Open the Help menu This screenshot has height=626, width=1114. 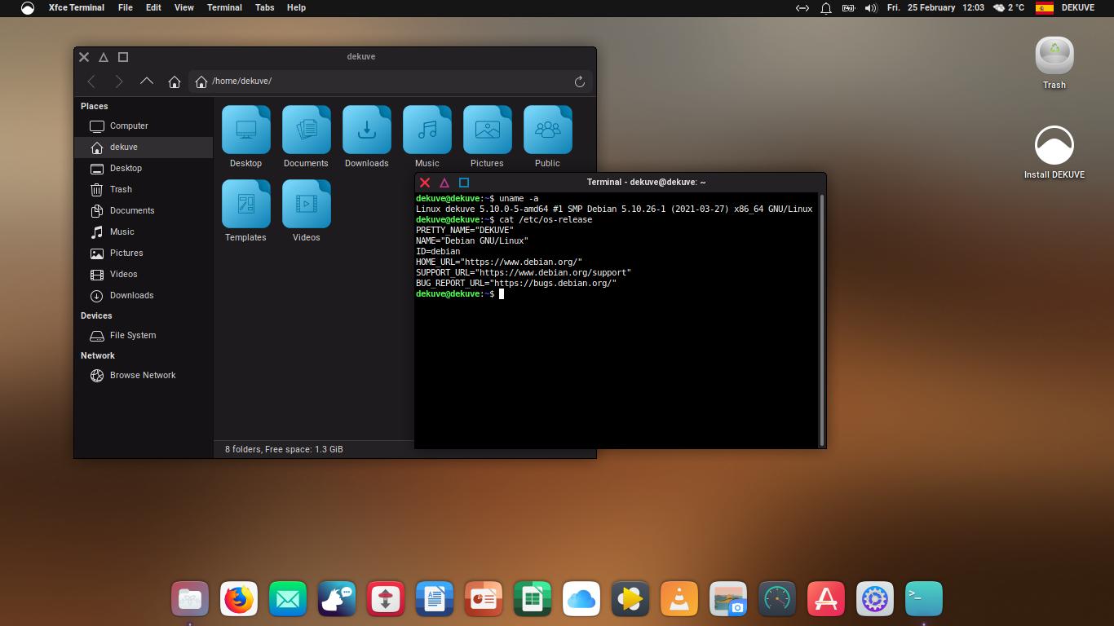click(296, 7)
